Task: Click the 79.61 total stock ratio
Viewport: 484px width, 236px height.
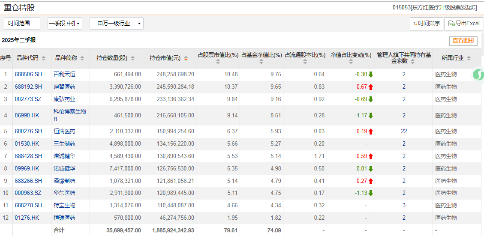Action: pos(231,230)
